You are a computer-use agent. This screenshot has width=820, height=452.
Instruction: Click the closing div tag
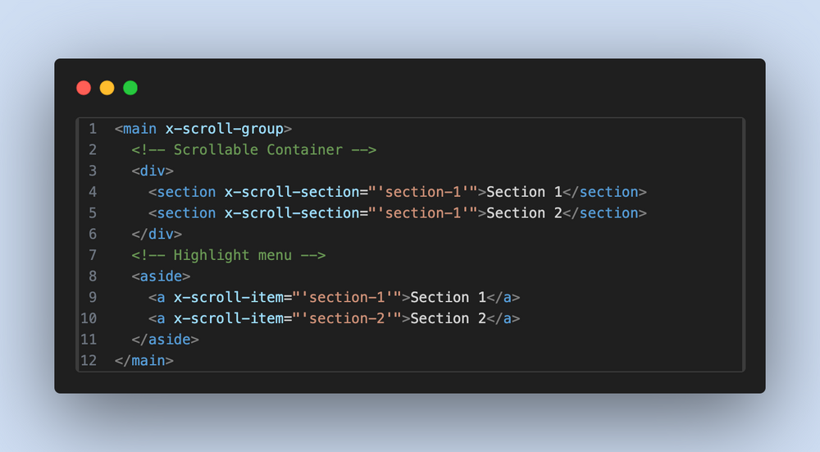pos(157,234)
